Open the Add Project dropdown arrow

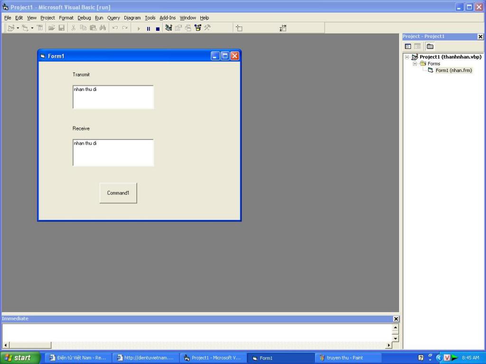click(x=18, y=28)
